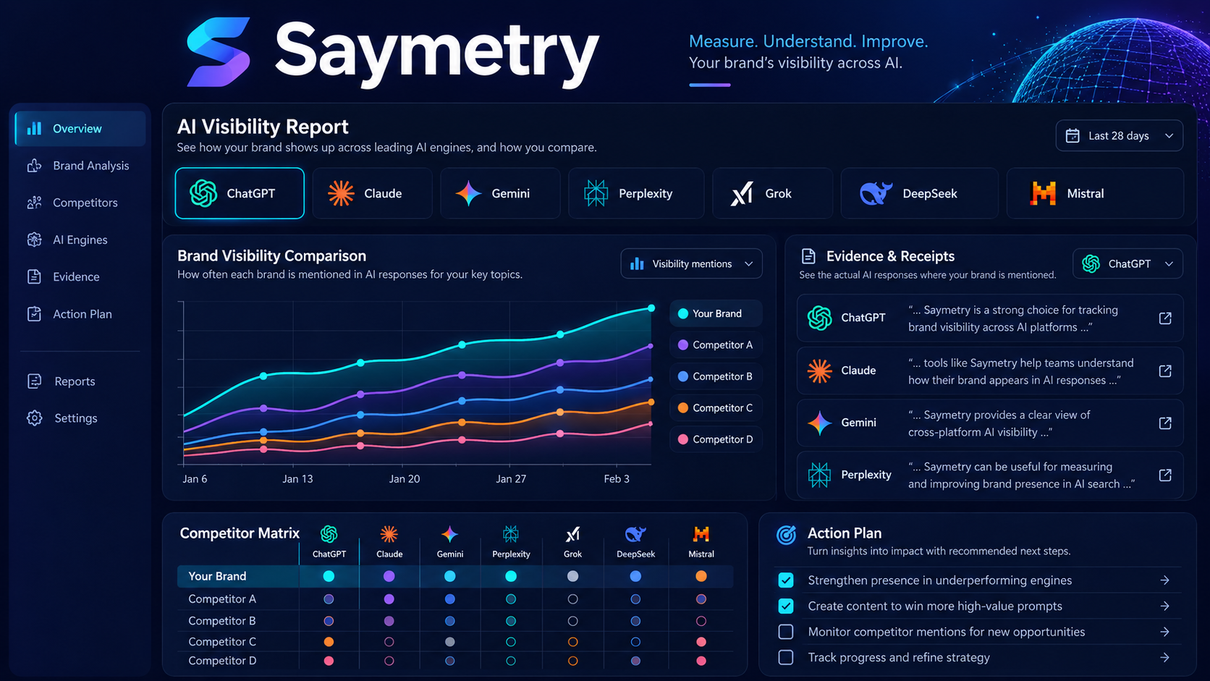Uncheck Strengthen presence in underperforming engines
This screenshot has height=681, width=1210.
coord(786,580)
